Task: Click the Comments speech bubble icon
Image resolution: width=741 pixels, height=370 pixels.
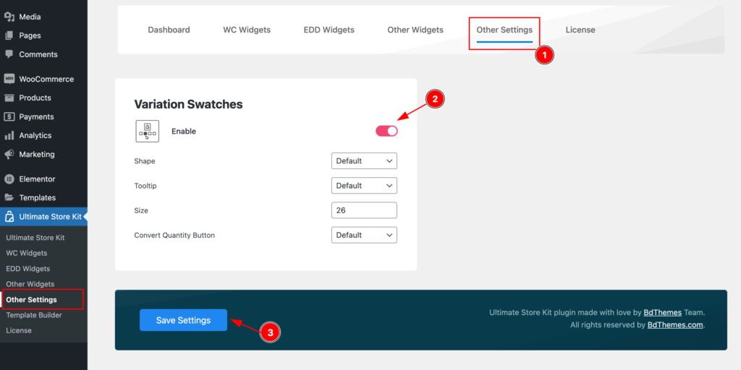Action: coord(9,54)
